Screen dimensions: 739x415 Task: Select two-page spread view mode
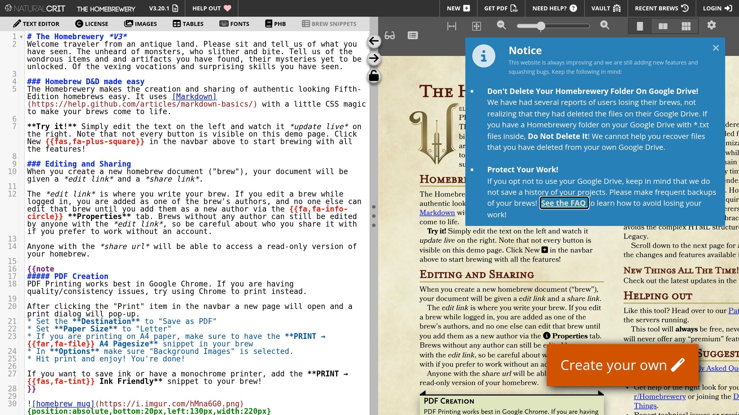coord(663,26)
